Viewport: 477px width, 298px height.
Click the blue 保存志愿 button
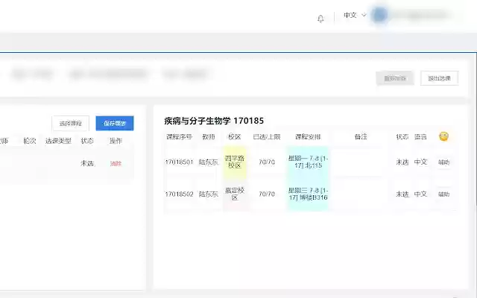(x=115, y=123)
